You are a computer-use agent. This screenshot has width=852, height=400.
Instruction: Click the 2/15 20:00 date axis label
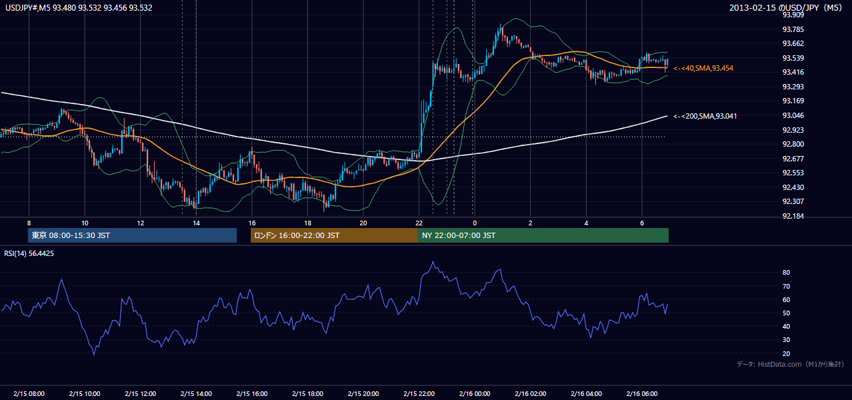pyautogui.click(x=363, y=394)
